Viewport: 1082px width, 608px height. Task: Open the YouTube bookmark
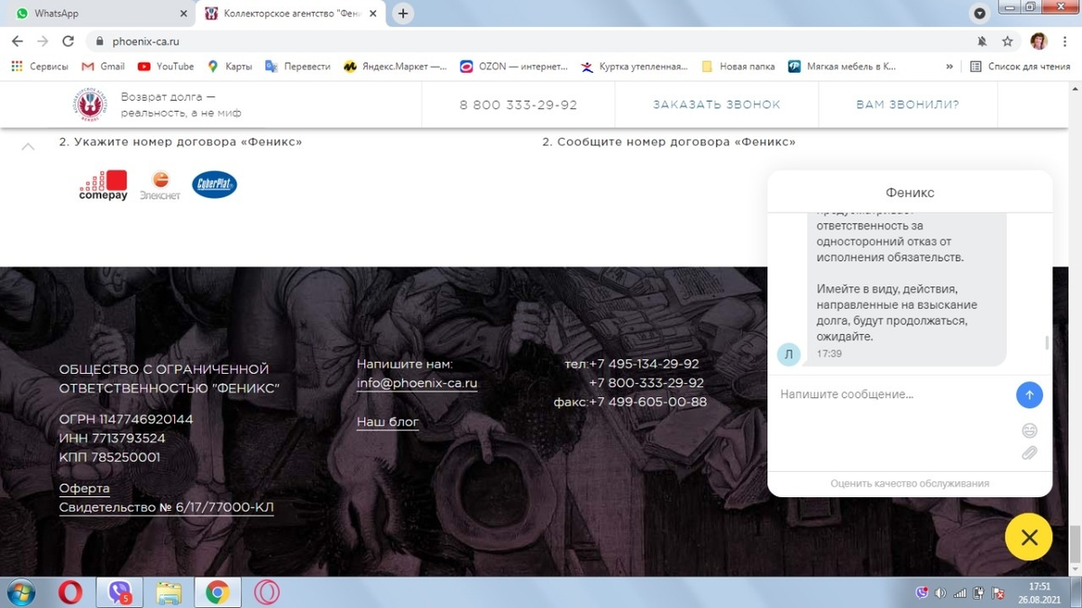point(166,67)
